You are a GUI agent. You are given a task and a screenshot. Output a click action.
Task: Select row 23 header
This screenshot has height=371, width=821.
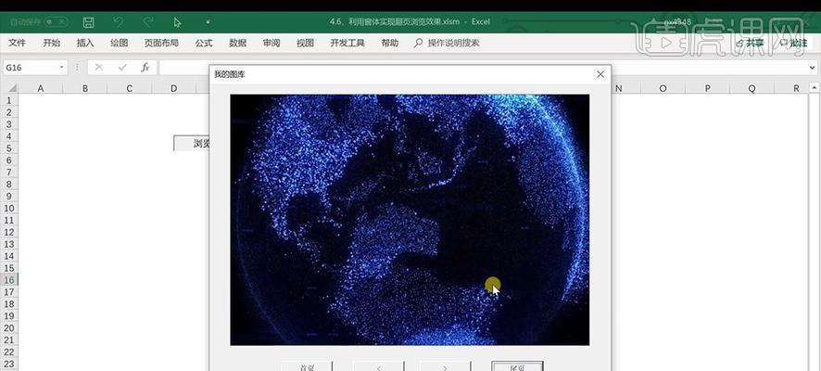click(9, 365)
